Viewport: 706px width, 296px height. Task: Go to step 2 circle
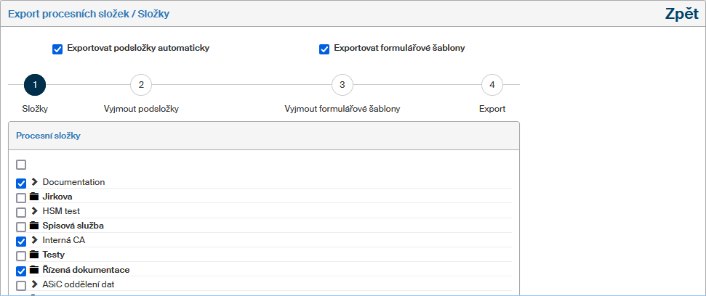pos(141,85)
